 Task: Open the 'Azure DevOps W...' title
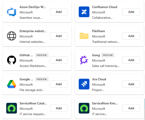coord(33,7)
